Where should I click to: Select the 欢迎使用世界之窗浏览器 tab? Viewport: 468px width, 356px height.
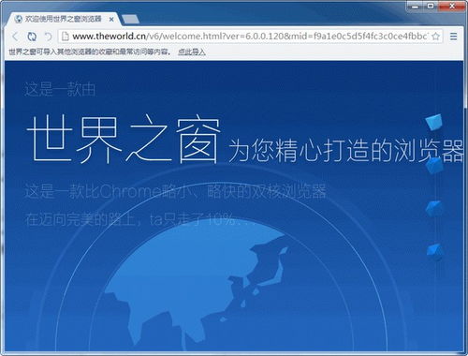click(x=64, y=19)
